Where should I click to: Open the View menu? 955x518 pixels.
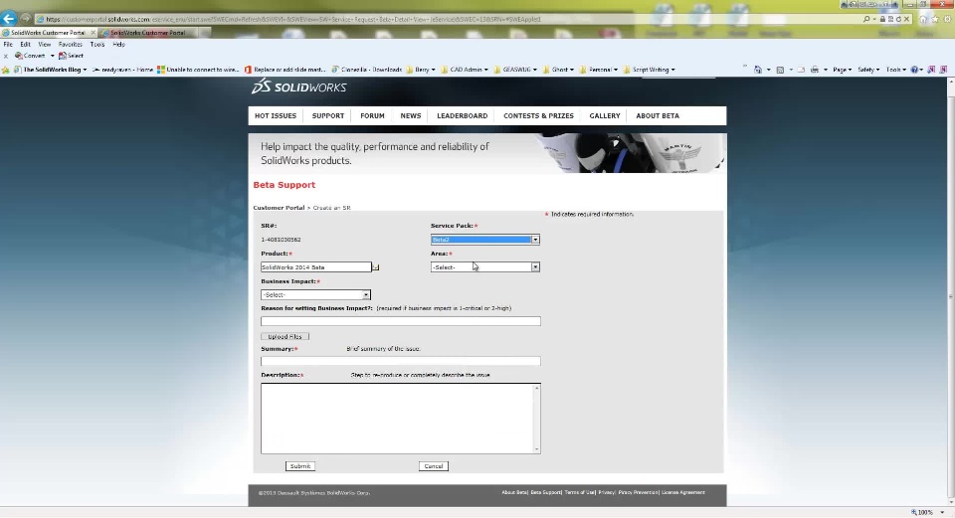click(x=45, y=45)
